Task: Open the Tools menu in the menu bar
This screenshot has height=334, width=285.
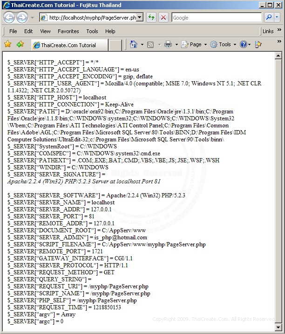Action: pyautogui.click(x=92, y=31)
